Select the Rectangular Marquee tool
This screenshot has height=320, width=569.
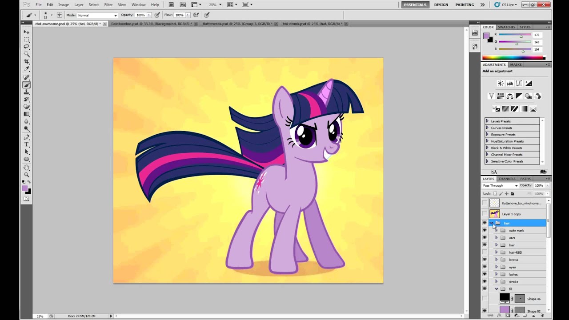pos(27,39)
